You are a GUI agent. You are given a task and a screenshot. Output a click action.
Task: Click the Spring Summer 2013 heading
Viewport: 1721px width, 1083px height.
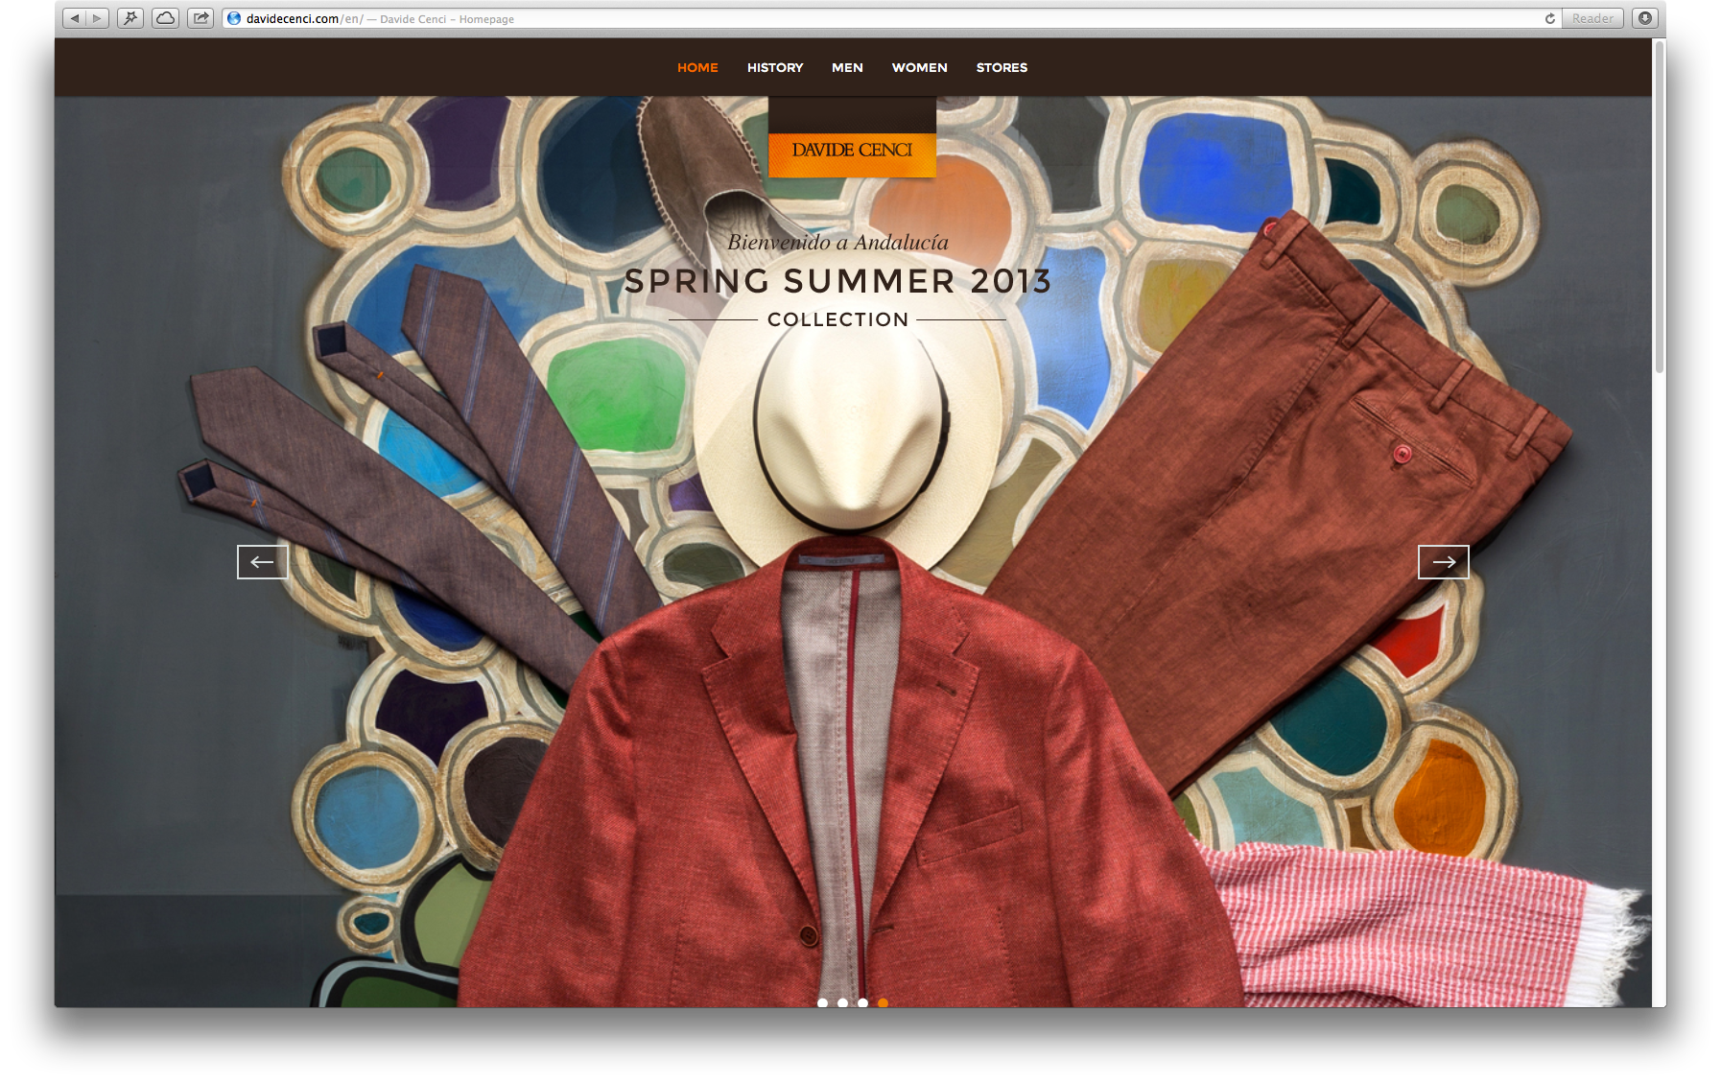tap(837, 281)
